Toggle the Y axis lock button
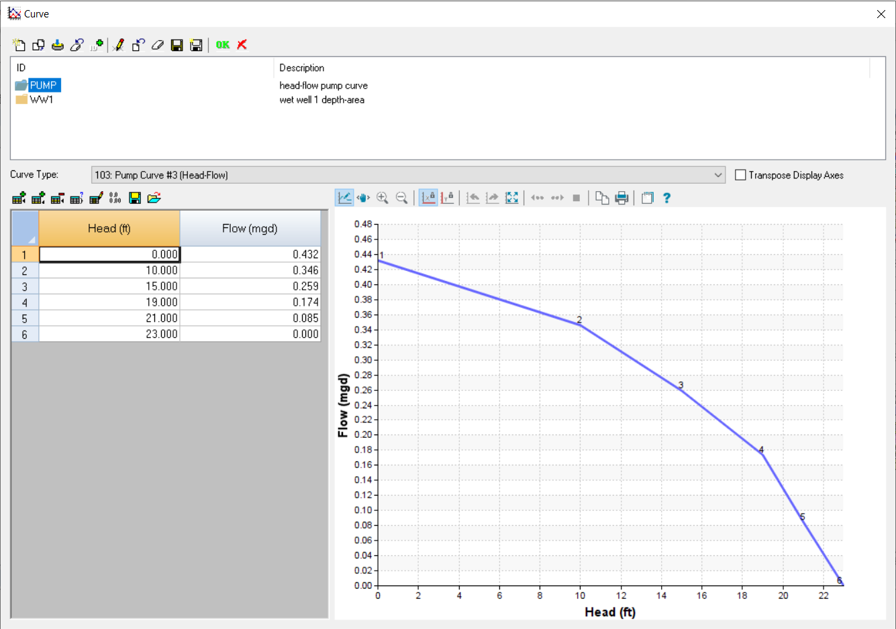The width and height of the screenshot is (896, 629). (448, 198)
